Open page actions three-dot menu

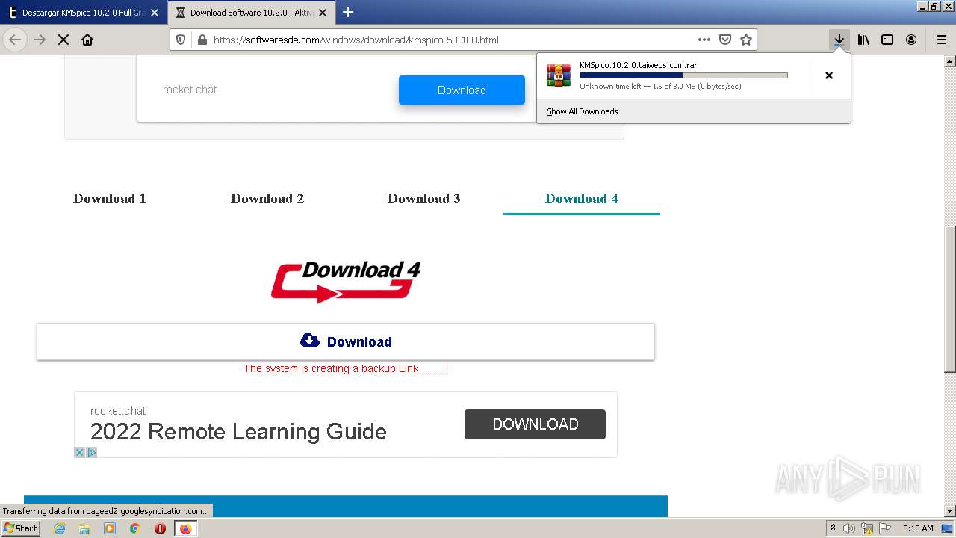(704, 40)
